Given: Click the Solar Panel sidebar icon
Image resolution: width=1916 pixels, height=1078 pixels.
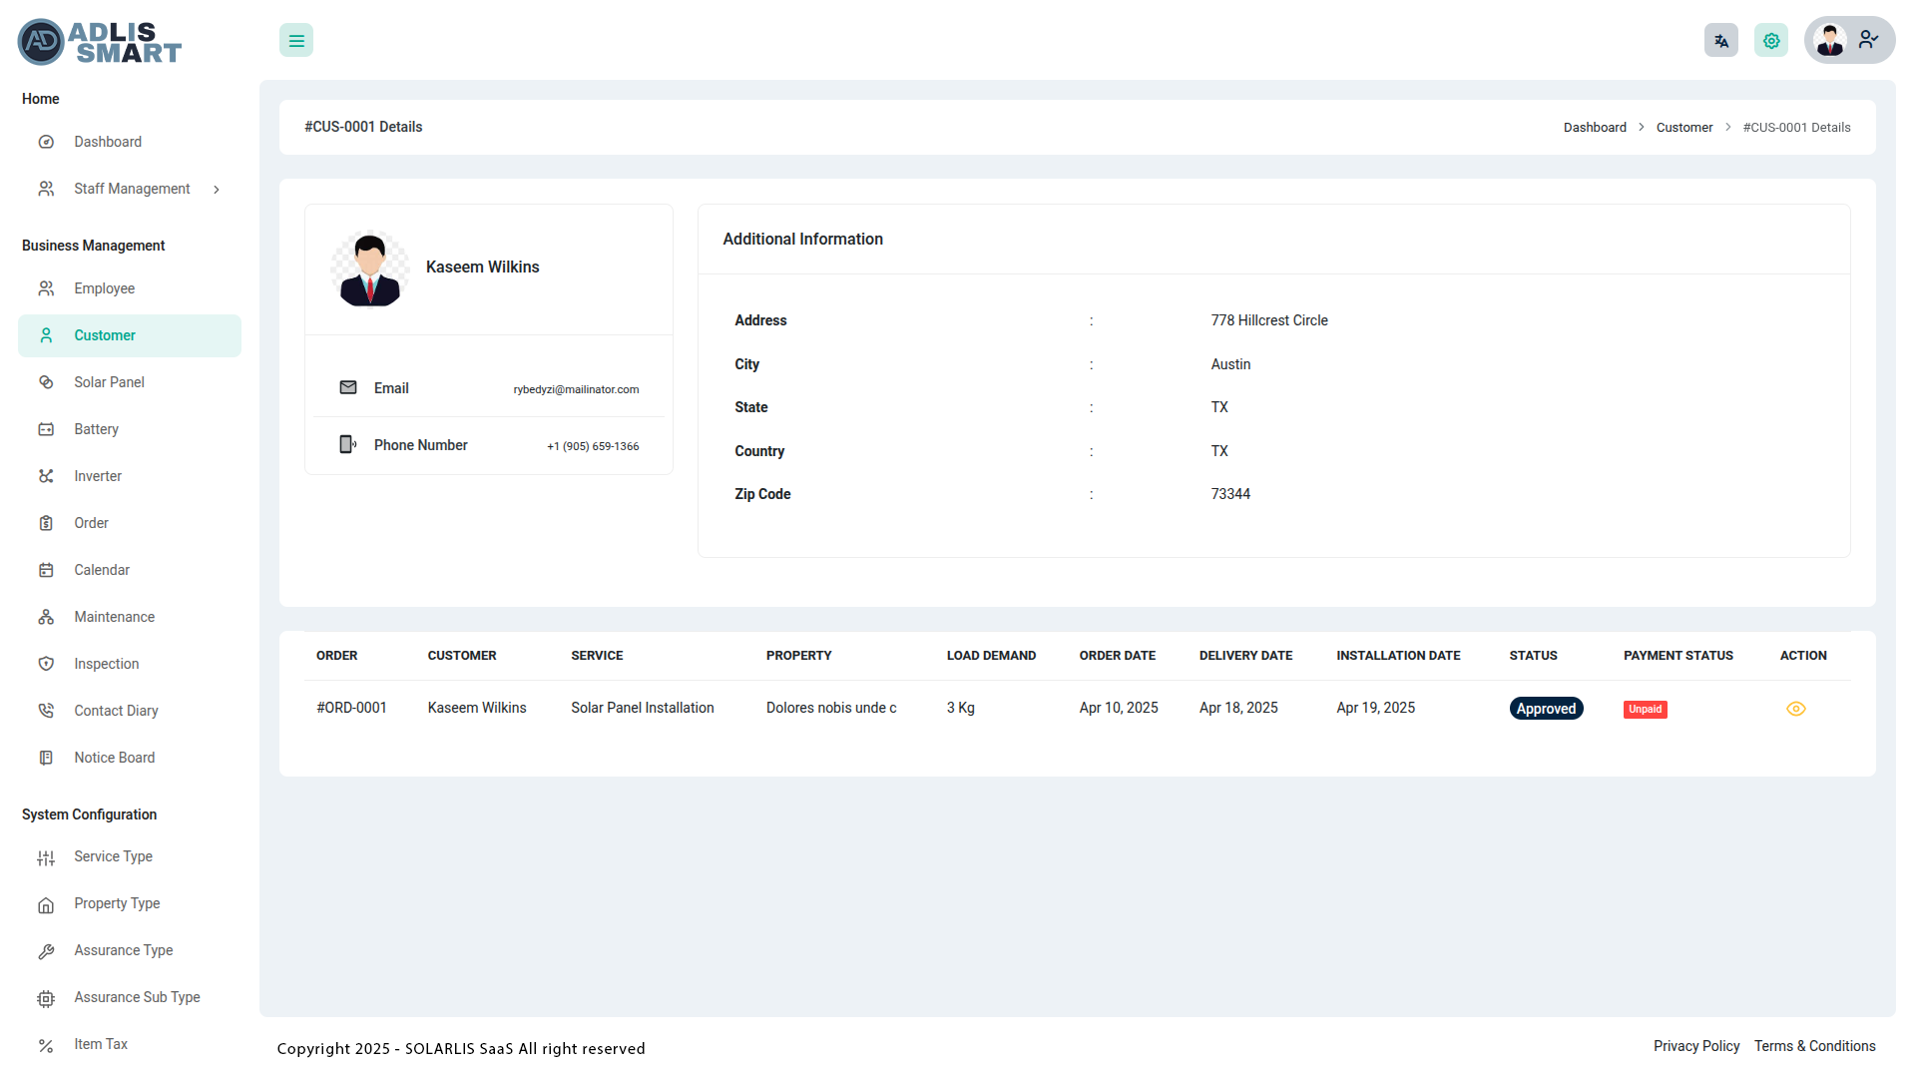Looking at the screenshot, I should pyautogui.click(x=46, y=382).
